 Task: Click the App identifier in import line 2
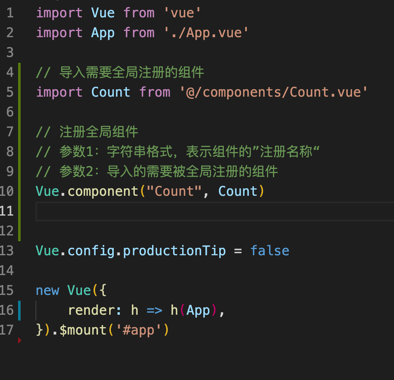[103, 33]
